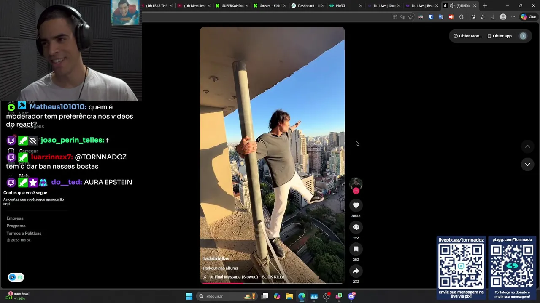Click the Obter Moedas button
Image resolution: width=540 pixels, height=303 pixels.
tap(467, 36)
